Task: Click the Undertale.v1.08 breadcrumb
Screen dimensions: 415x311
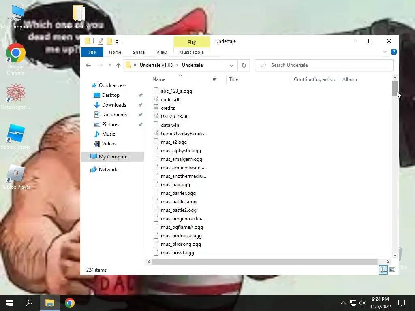Action: point(156,65)
